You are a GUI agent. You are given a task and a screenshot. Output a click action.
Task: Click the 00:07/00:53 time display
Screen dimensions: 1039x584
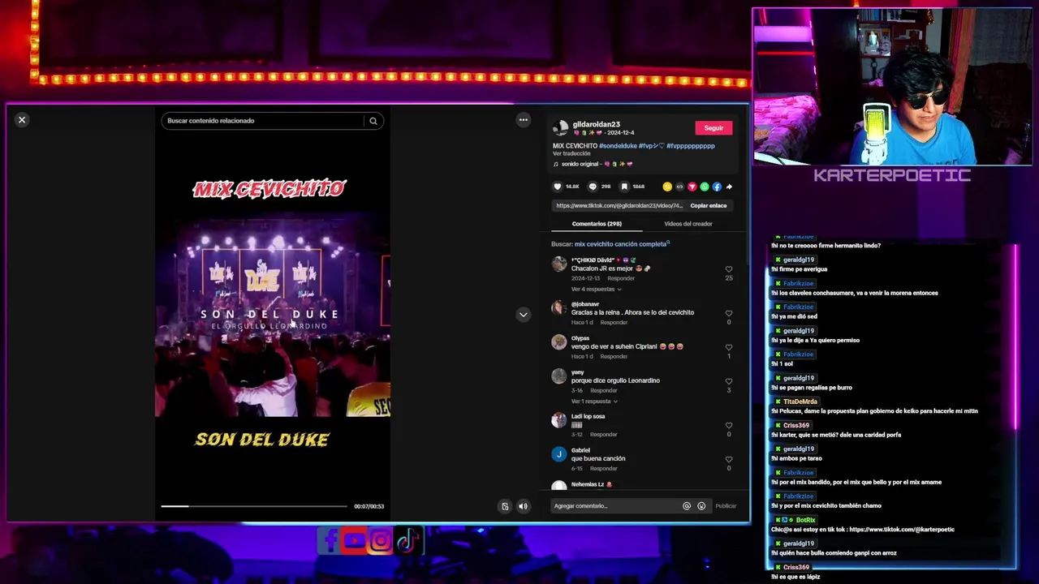click(x=369, y=506)
